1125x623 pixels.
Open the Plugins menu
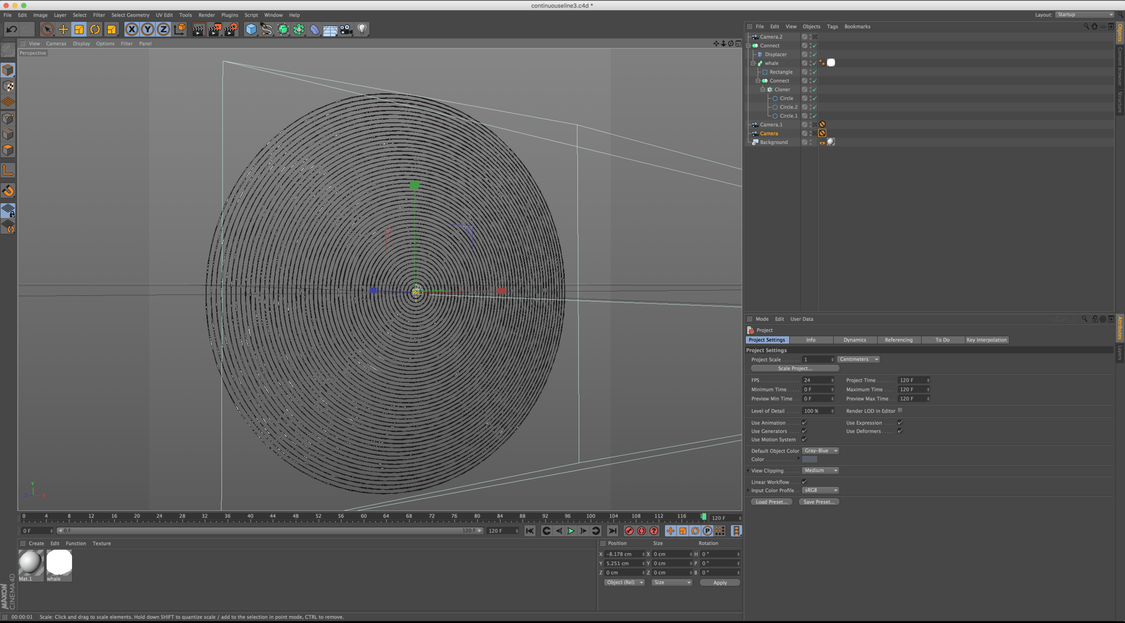229,15
